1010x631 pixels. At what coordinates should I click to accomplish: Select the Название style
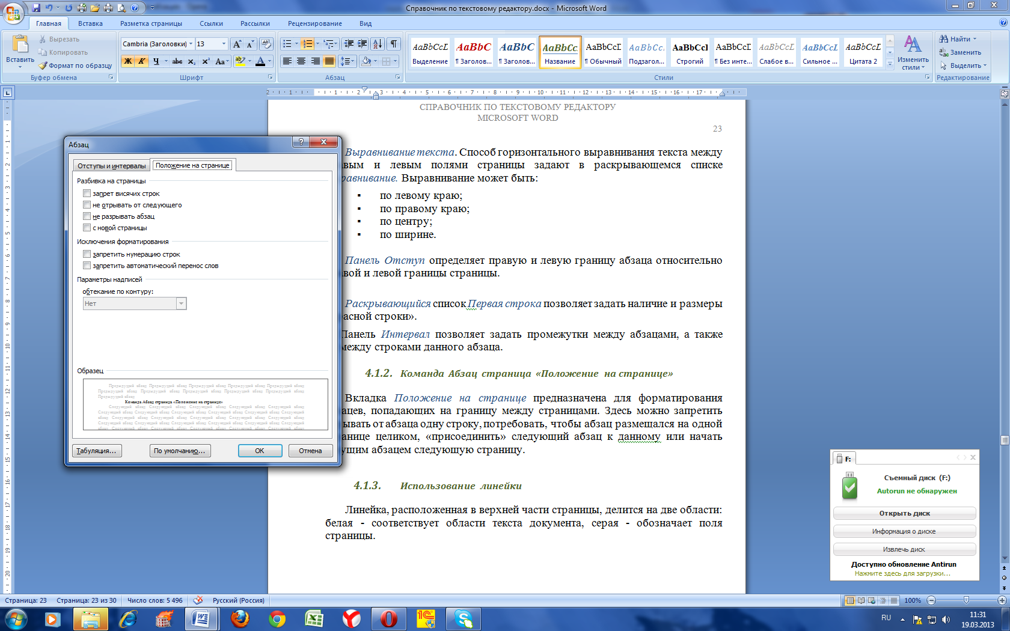560,53
